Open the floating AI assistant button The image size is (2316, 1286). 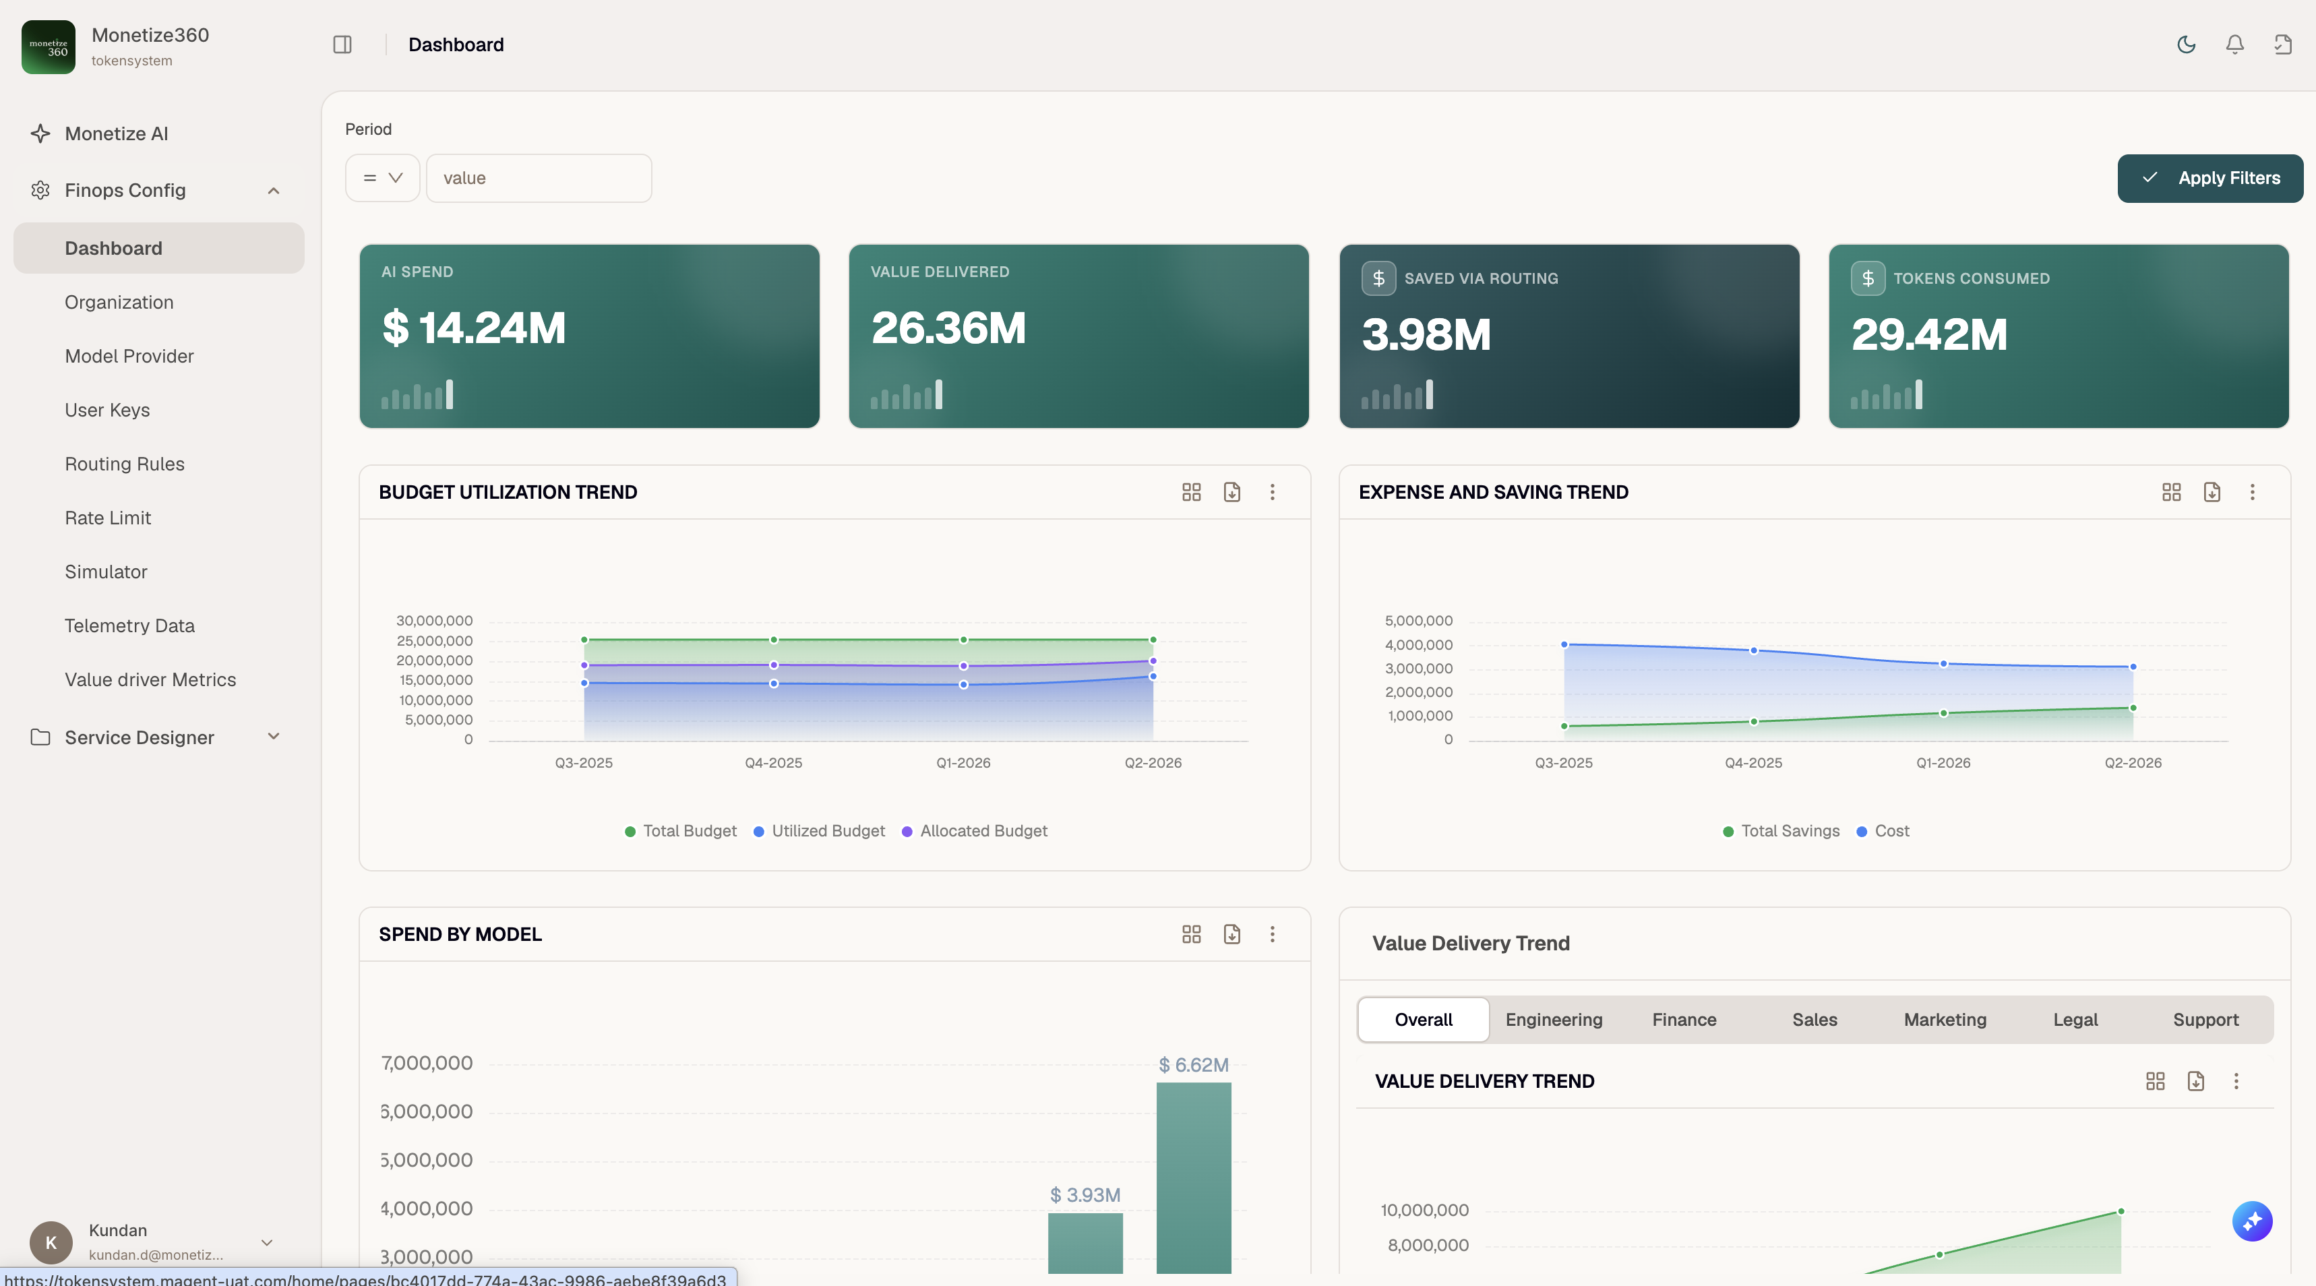tap(2252, 1221)
